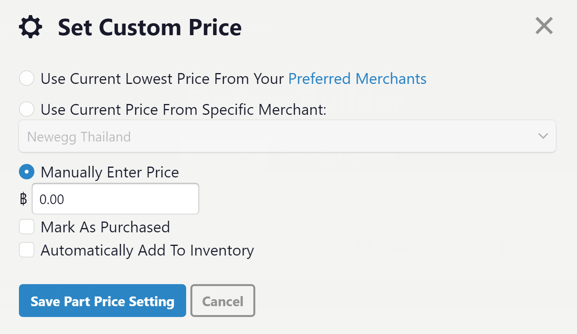Click the Set Custom Price heading
Image resolution: width=577 pixels, height=334 pixels.
[150, 27]
